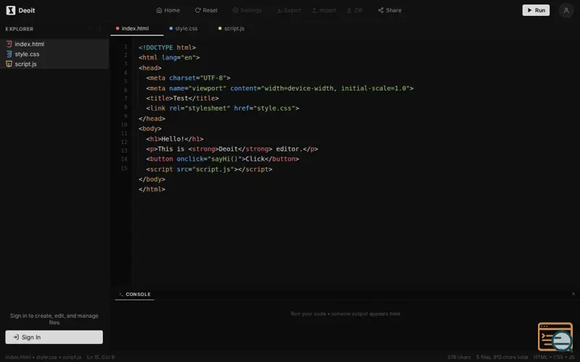Open the user profile avatar

point(566,10)
